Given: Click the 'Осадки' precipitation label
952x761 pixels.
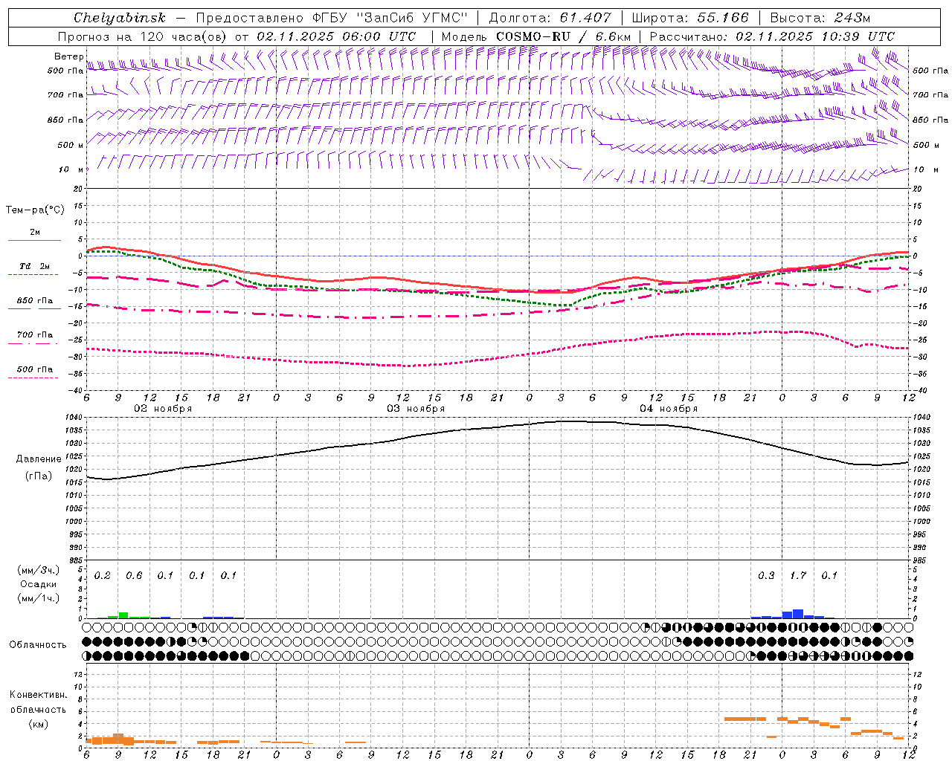Looking at the screenshot, I should point(39,584).
